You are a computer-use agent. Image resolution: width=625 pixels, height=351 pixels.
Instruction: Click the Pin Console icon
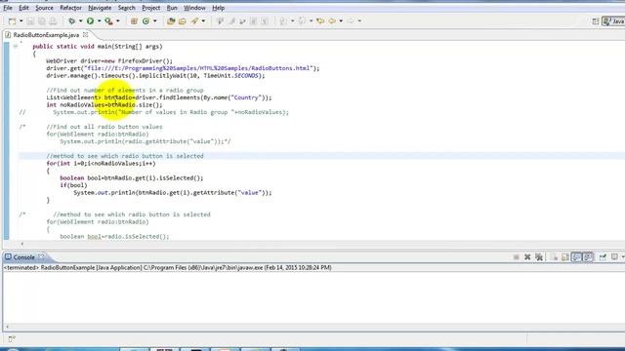(603, 257)
